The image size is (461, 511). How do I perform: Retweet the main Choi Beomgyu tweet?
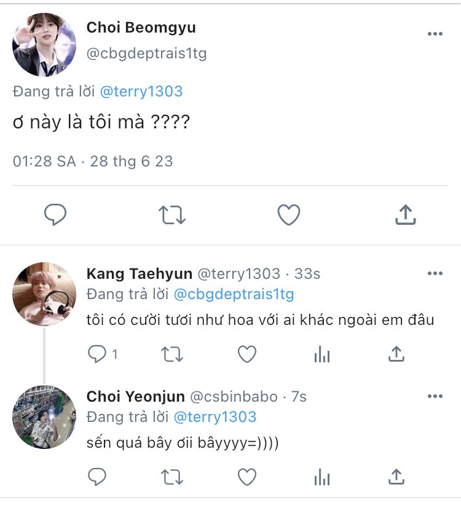(171, 215)
